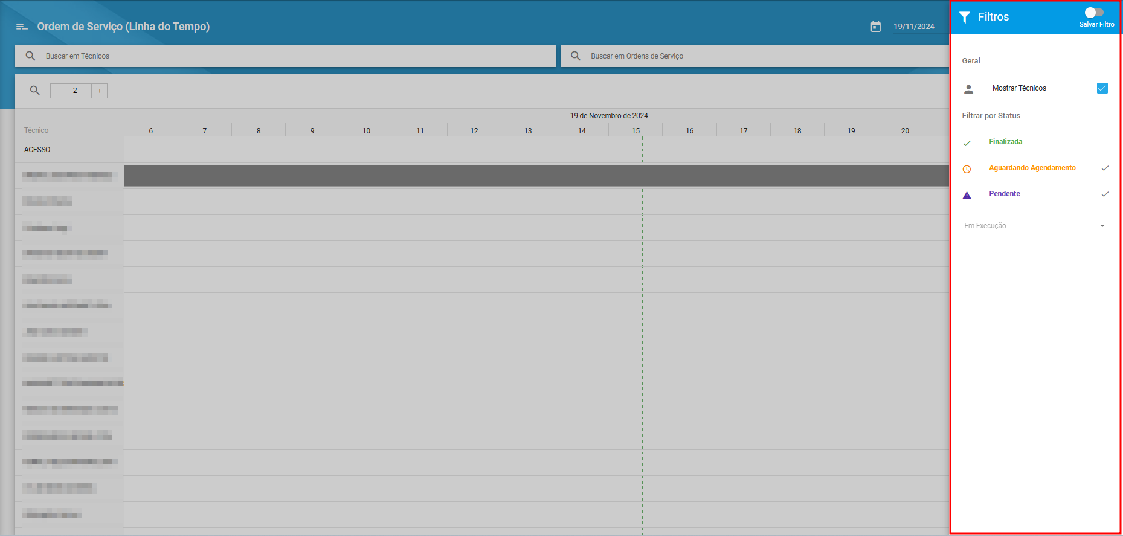Viewport: 1123px width, 536px height.
Task: Click the search icon in Buscar em Técnicos
Action: [30, 56]
